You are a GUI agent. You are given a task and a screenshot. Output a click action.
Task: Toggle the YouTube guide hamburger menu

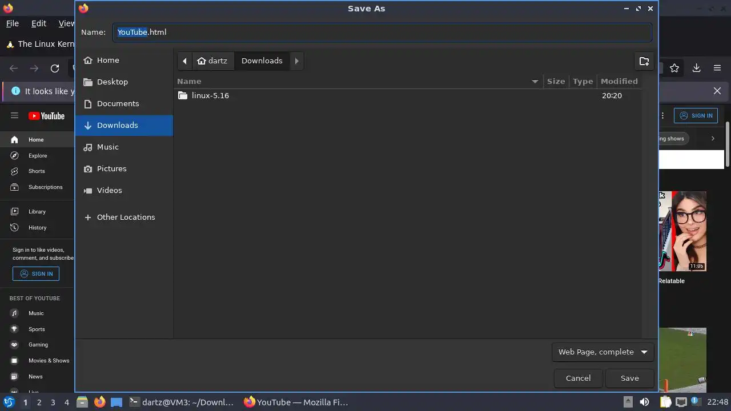[14, 115]
